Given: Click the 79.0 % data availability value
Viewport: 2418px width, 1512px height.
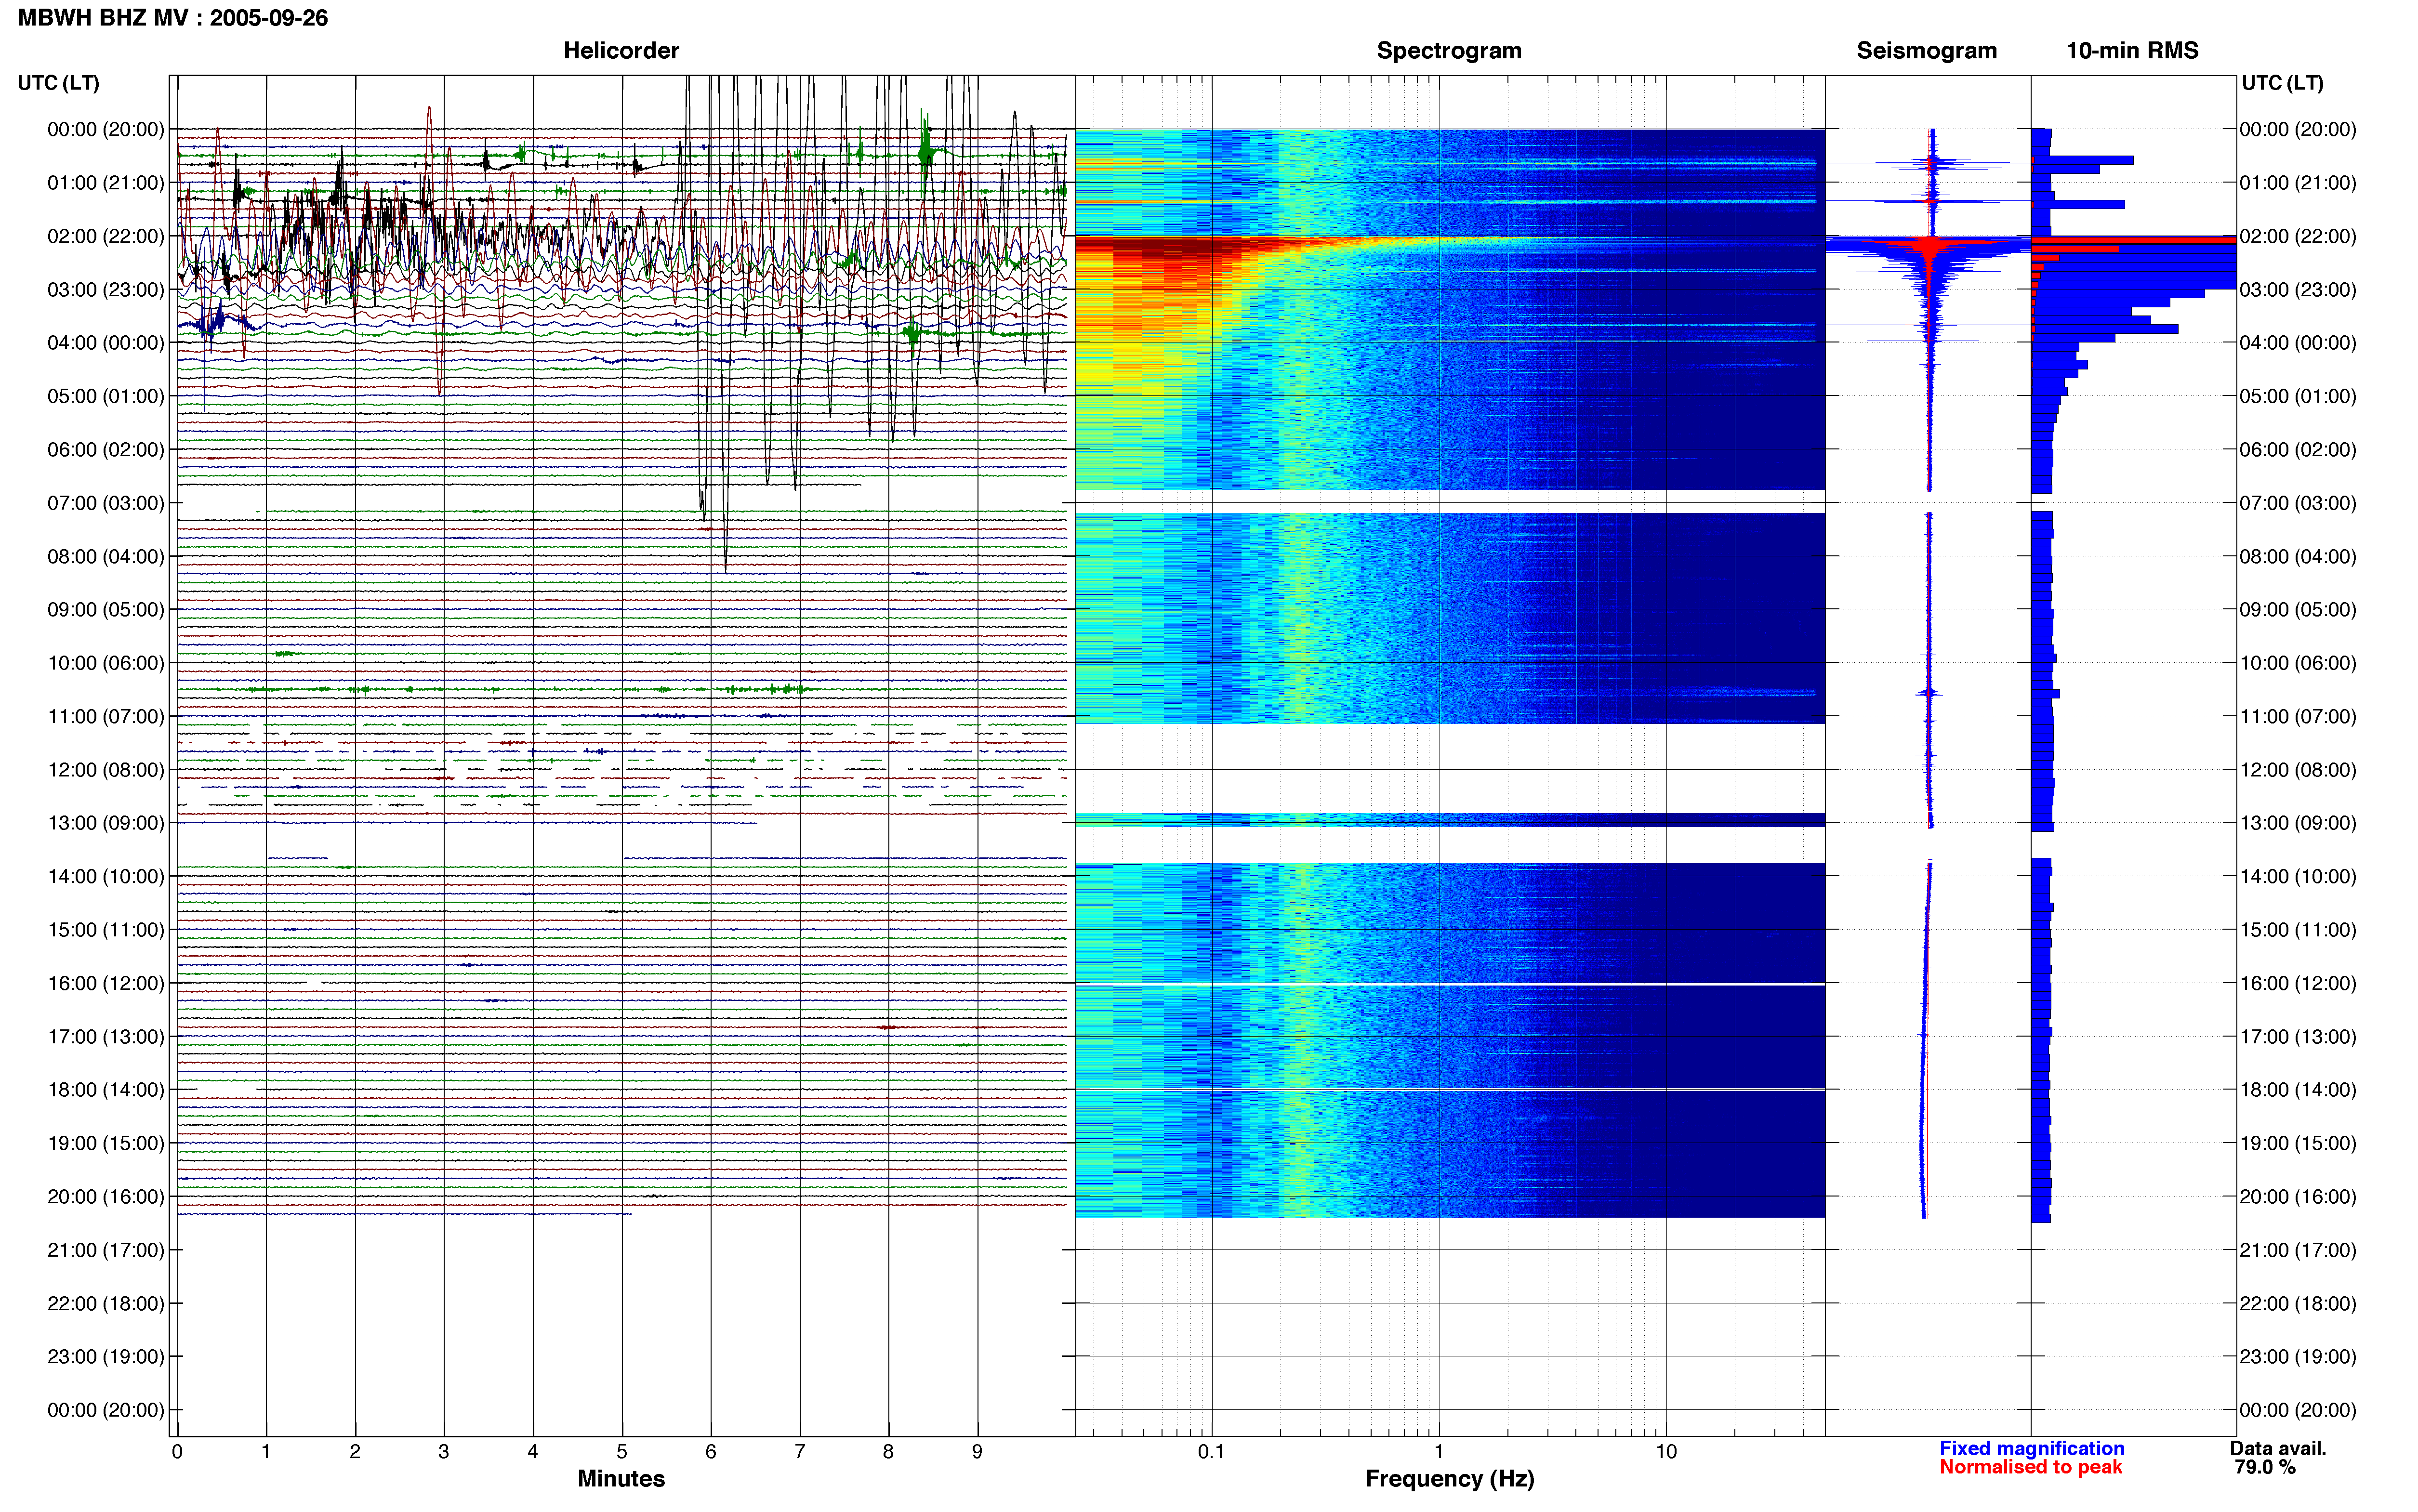Looking at the screenshot, I should [2265, 1467].
